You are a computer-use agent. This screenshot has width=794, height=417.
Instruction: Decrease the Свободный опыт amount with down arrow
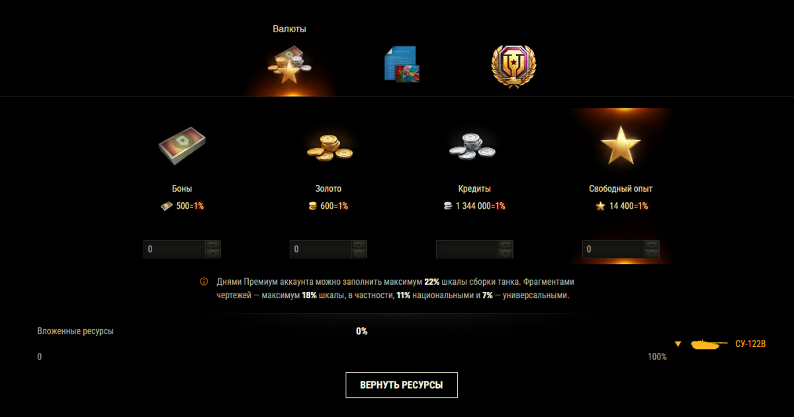pyautogui.click(x=652, y=253)
